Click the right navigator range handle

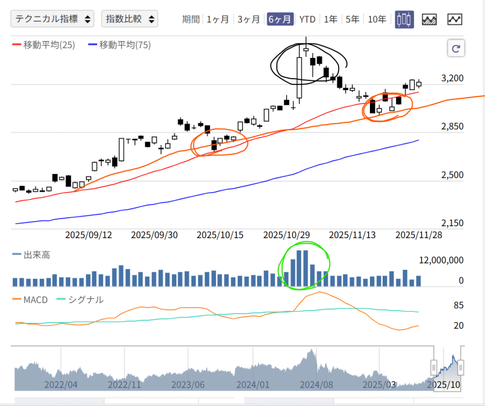coord(460,367)
